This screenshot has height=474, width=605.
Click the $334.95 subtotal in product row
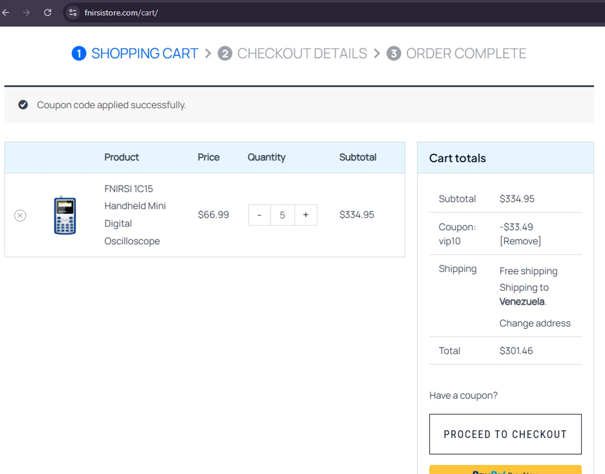357,215
